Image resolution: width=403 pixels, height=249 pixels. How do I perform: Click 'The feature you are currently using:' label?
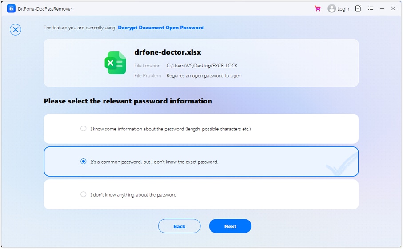[x=80, y=28]
